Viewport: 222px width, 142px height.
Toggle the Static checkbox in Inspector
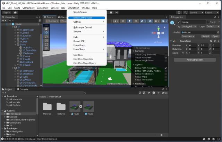(x=208, y=22)
